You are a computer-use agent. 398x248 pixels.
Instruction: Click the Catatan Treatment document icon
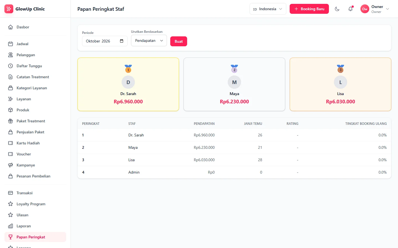(x=11, y=77)
